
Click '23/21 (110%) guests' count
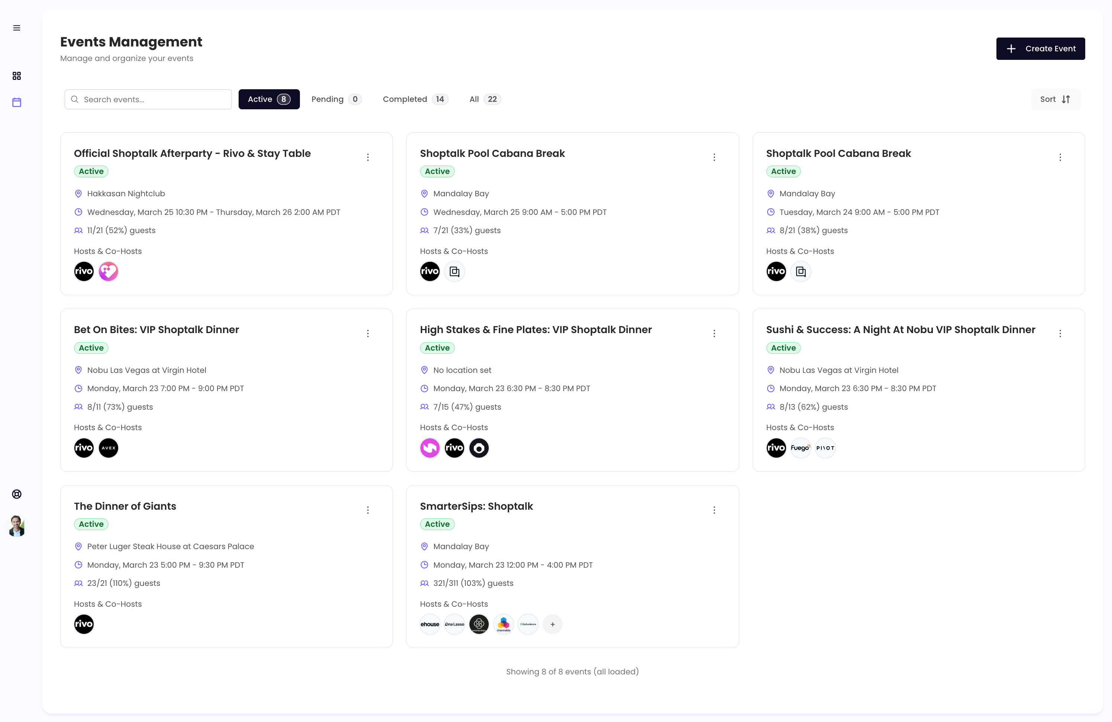point(124,583)
